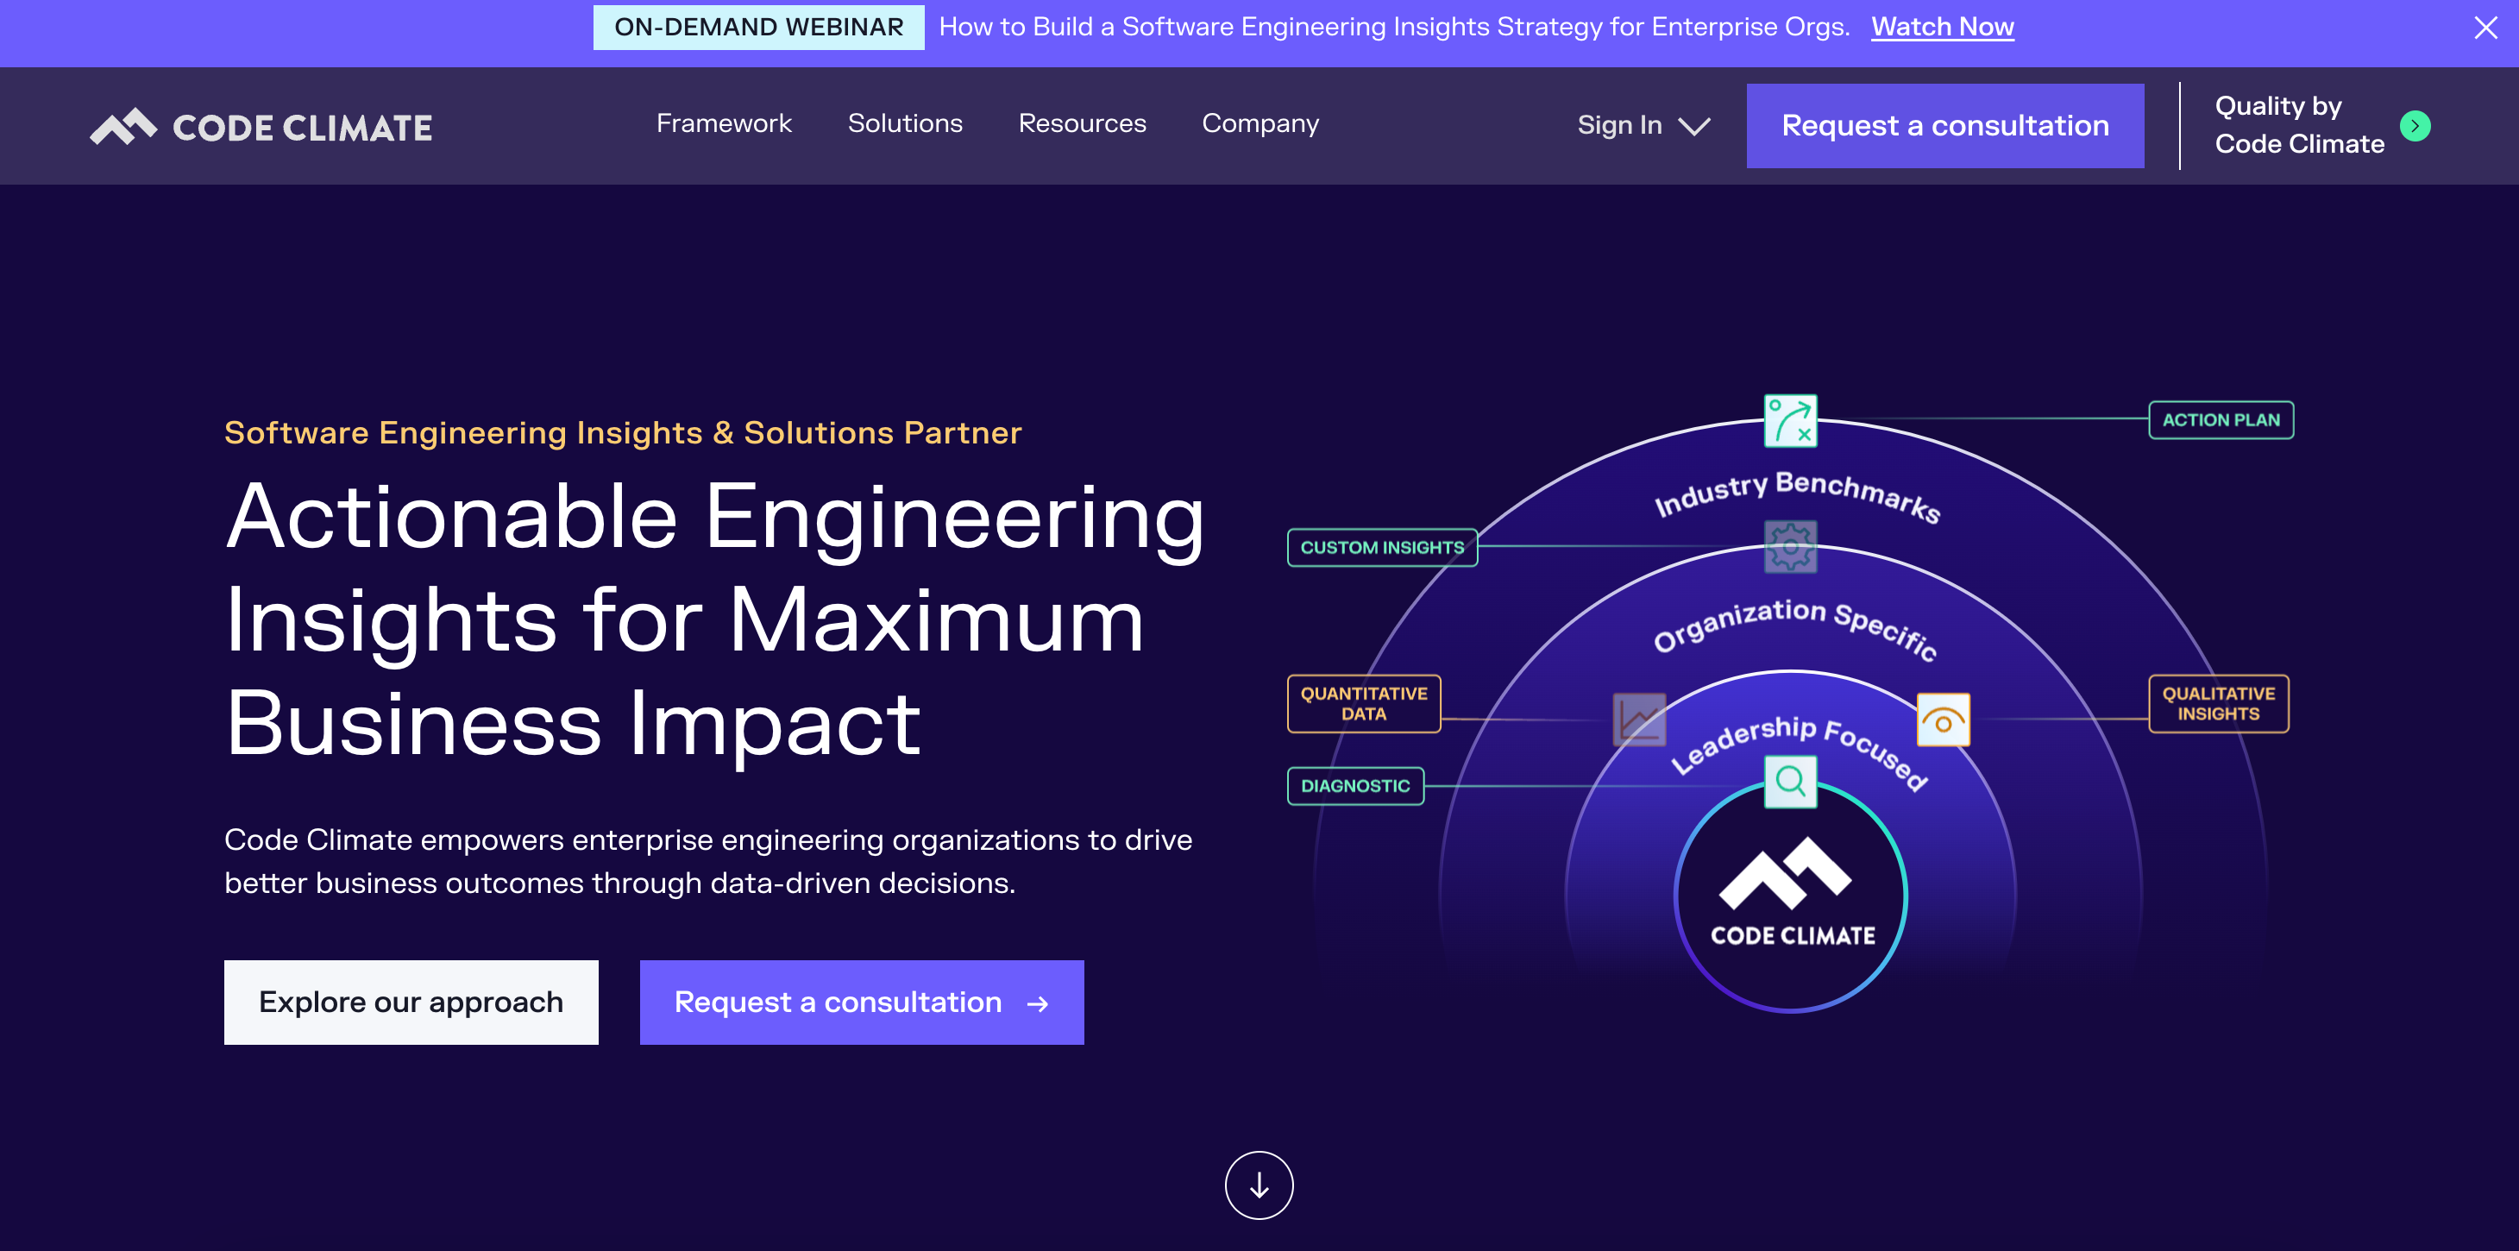Click the Watch Now link in the banner
Viewport: 2519px width, 1251px height.
point(1942,27)
